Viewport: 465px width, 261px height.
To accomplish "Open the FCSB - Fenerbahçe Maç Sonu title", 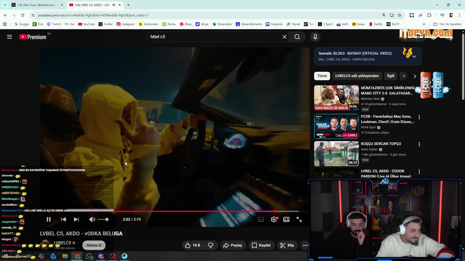I will coord(388,119).
